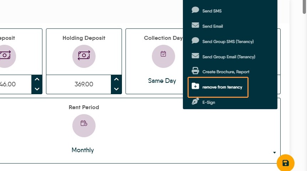This screenshot has width=307, height=171.
Task: Click the yellow floating save button
Action: point(285,163)
